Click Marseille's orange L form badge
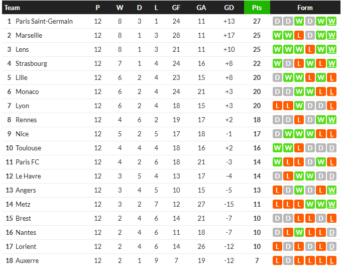This screenshot has height=271, width=343. click(x=299, y=35)
